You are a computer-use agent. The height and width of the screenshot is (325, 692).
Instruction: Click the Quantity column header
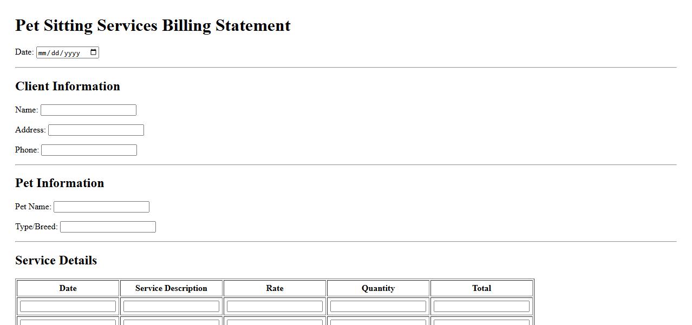(378, 288)
